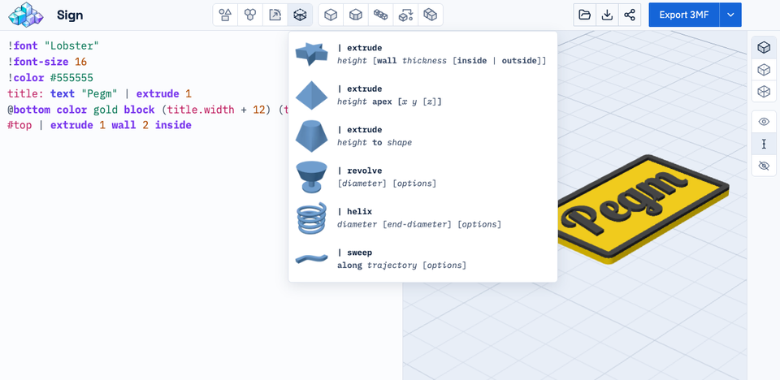The height and width of the screenshot is (380, 780).
Task: Open the row-of-cubes pattern menu
Action: click(380, 15)
